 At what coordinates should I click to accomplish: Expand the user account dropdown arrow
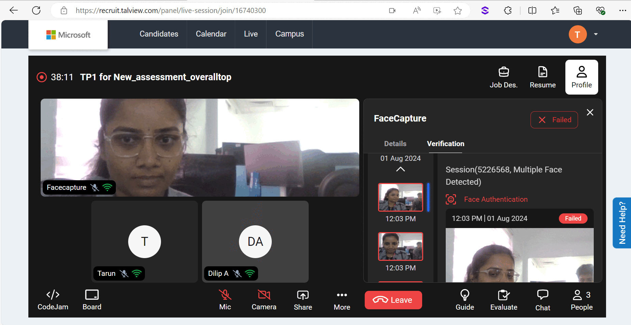tap(596, 34)
